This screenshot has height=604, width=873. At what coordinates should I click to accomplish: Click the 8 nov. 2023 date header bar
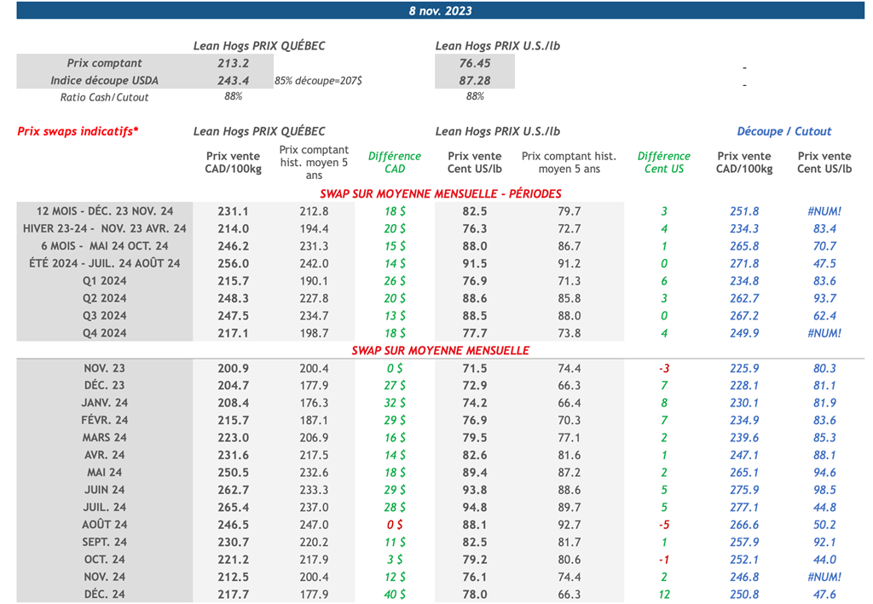tap(440, 11)
